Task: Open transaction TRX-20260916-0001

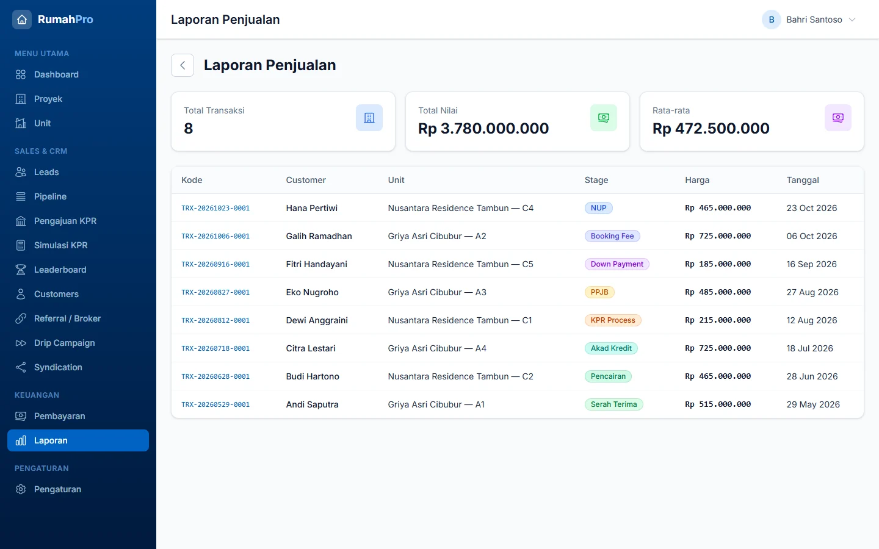Action: [215, 264]
